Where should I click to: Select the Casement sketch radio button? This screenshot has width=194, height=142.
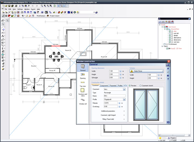140,86
